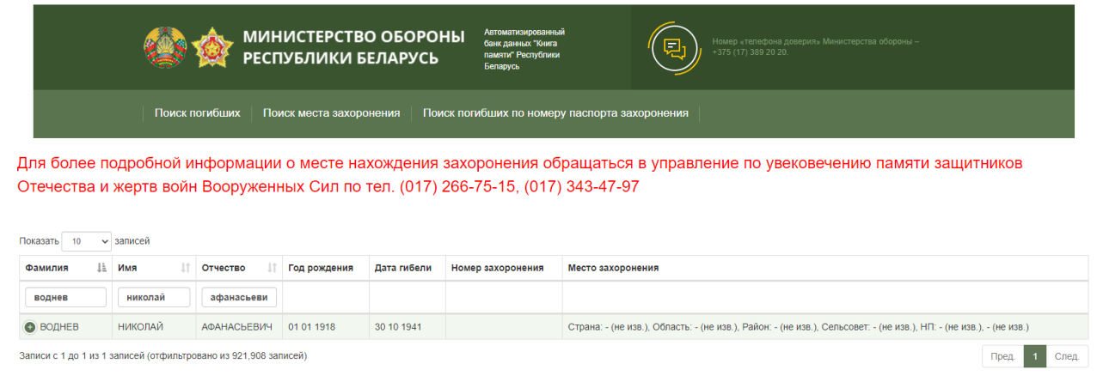Click the Место захоронения cell of ВОДНЕВ row

798,327
